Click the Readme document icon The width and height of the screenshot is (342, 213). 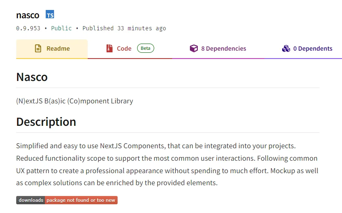coord(38,49)
